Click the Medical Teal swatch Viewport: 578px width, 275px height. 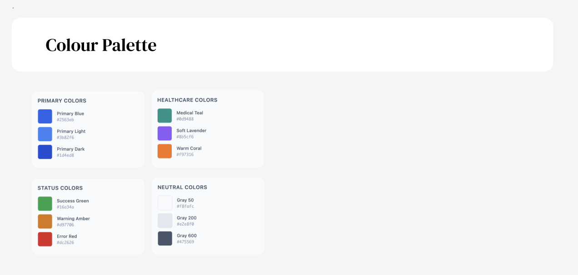pyautogui.click(x=164, y=116)
